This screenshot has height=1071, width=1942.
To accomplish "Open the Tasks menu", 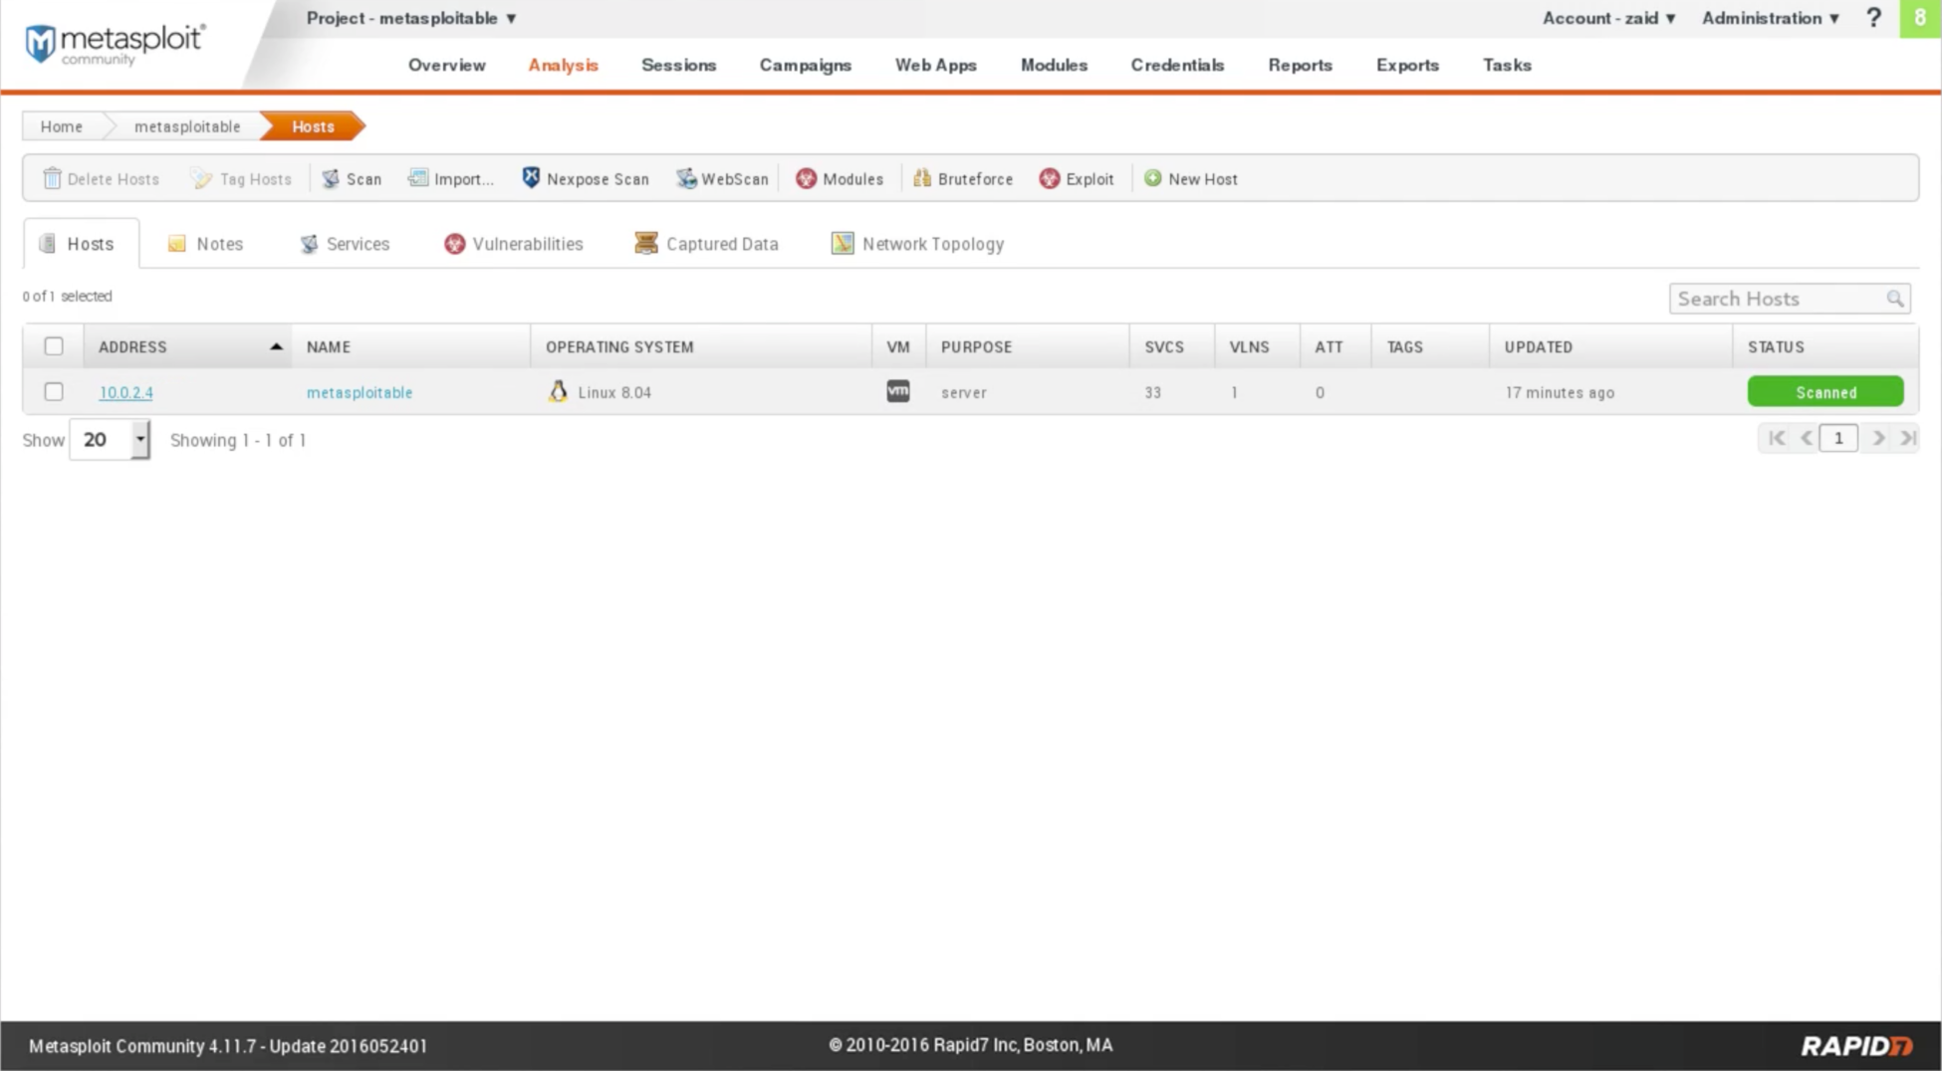I will point(1507,65).
